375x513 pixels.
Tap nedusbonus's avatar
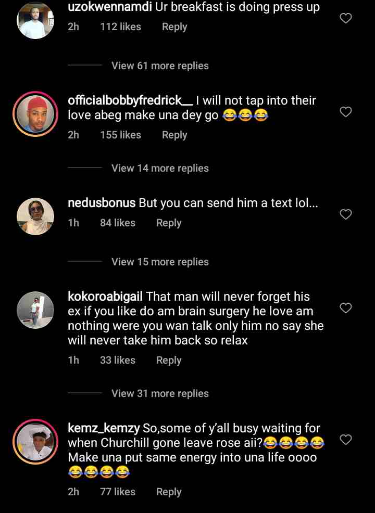[35, 216]
